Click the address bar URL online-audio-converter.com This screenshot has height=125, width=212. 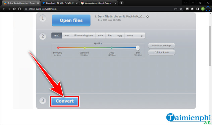[x=43, y=9]
